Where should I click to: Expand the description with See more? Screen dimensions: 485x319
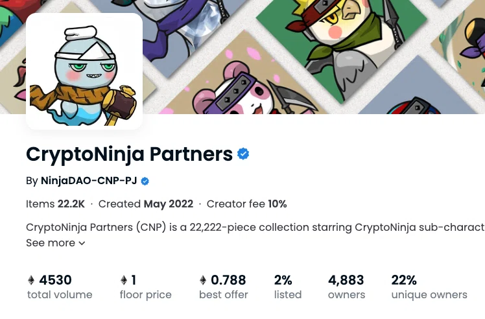[x=56, y=243]
